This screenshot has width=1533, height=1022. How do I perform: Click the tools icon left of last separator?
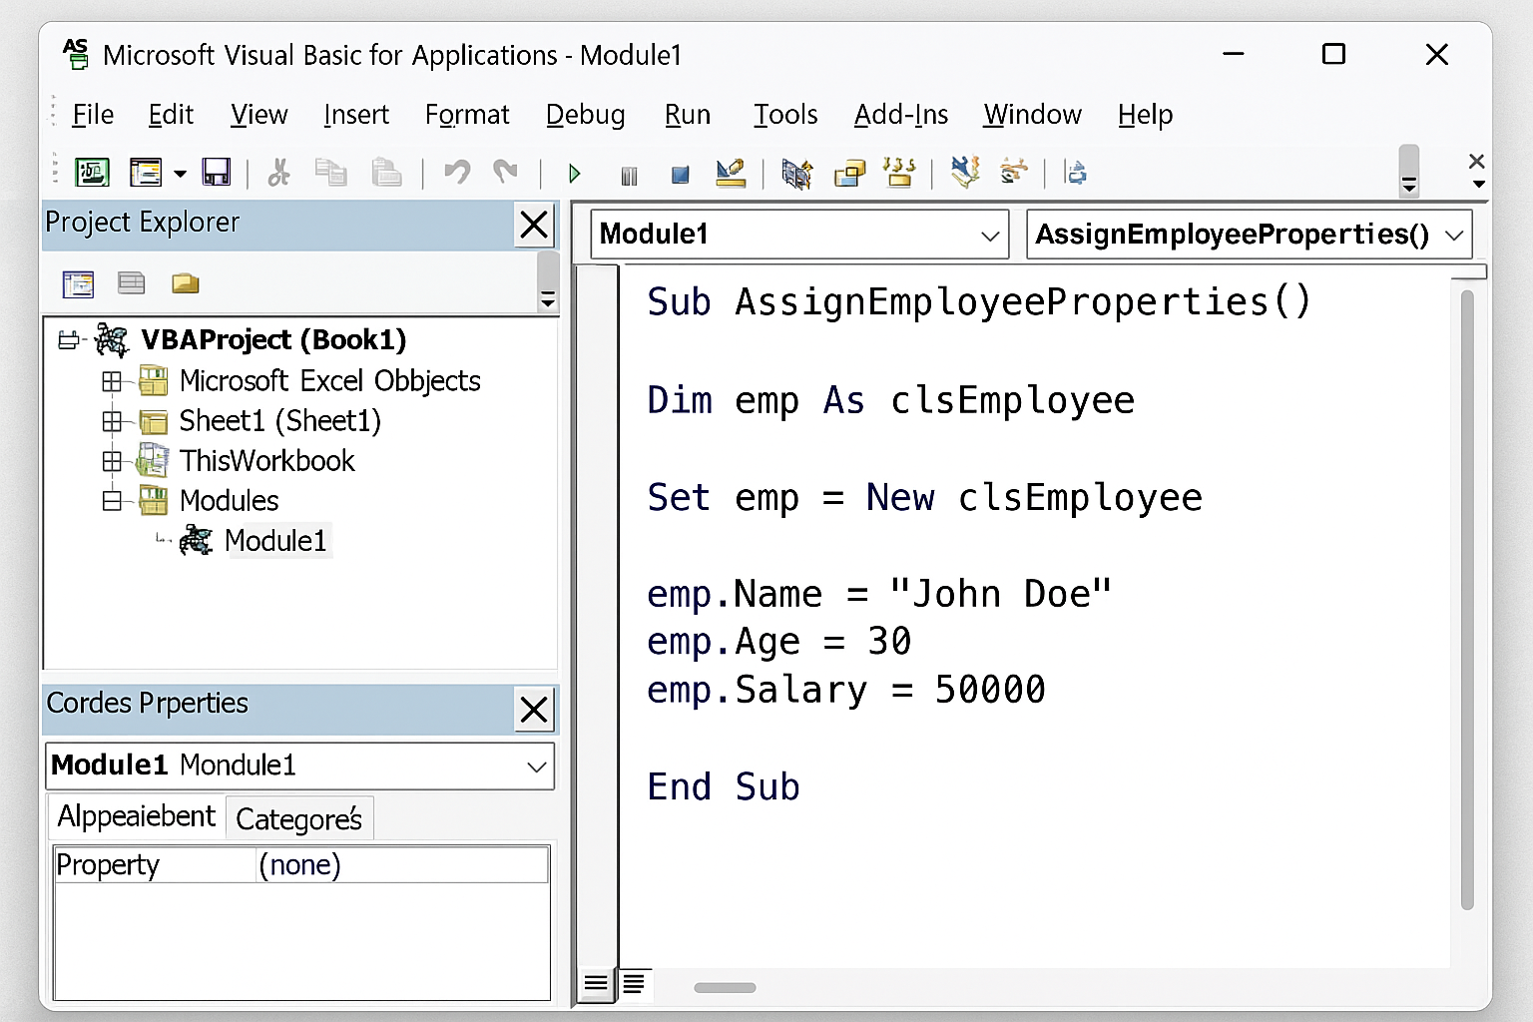(1014, 172)
